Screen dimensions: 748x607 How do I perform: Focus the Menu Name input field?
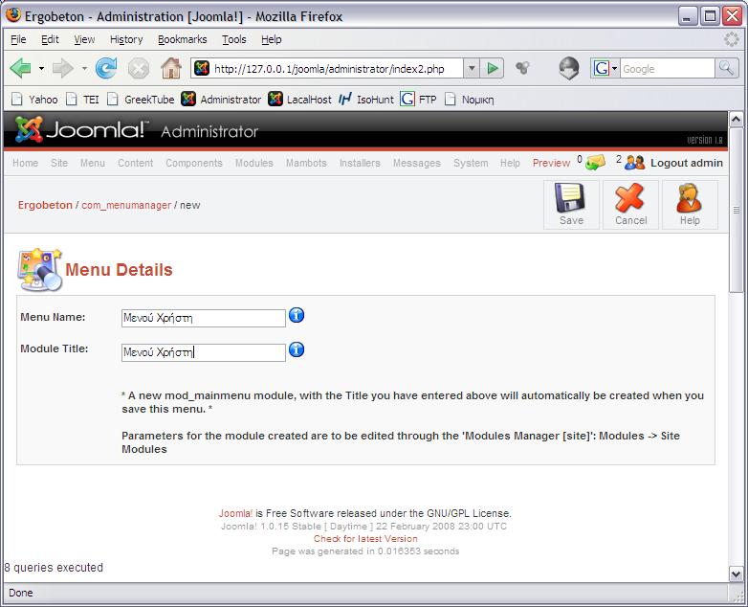point(203,318)
